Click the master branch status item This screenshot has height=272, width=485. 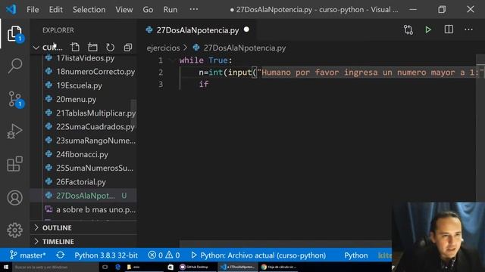[28, 255]
